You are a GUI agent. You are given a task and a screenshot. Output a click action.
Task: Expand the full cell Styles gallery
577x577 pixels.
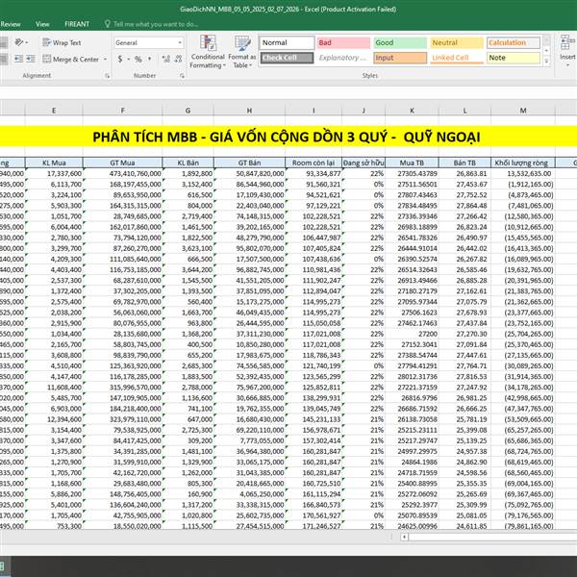click(546, 62)
